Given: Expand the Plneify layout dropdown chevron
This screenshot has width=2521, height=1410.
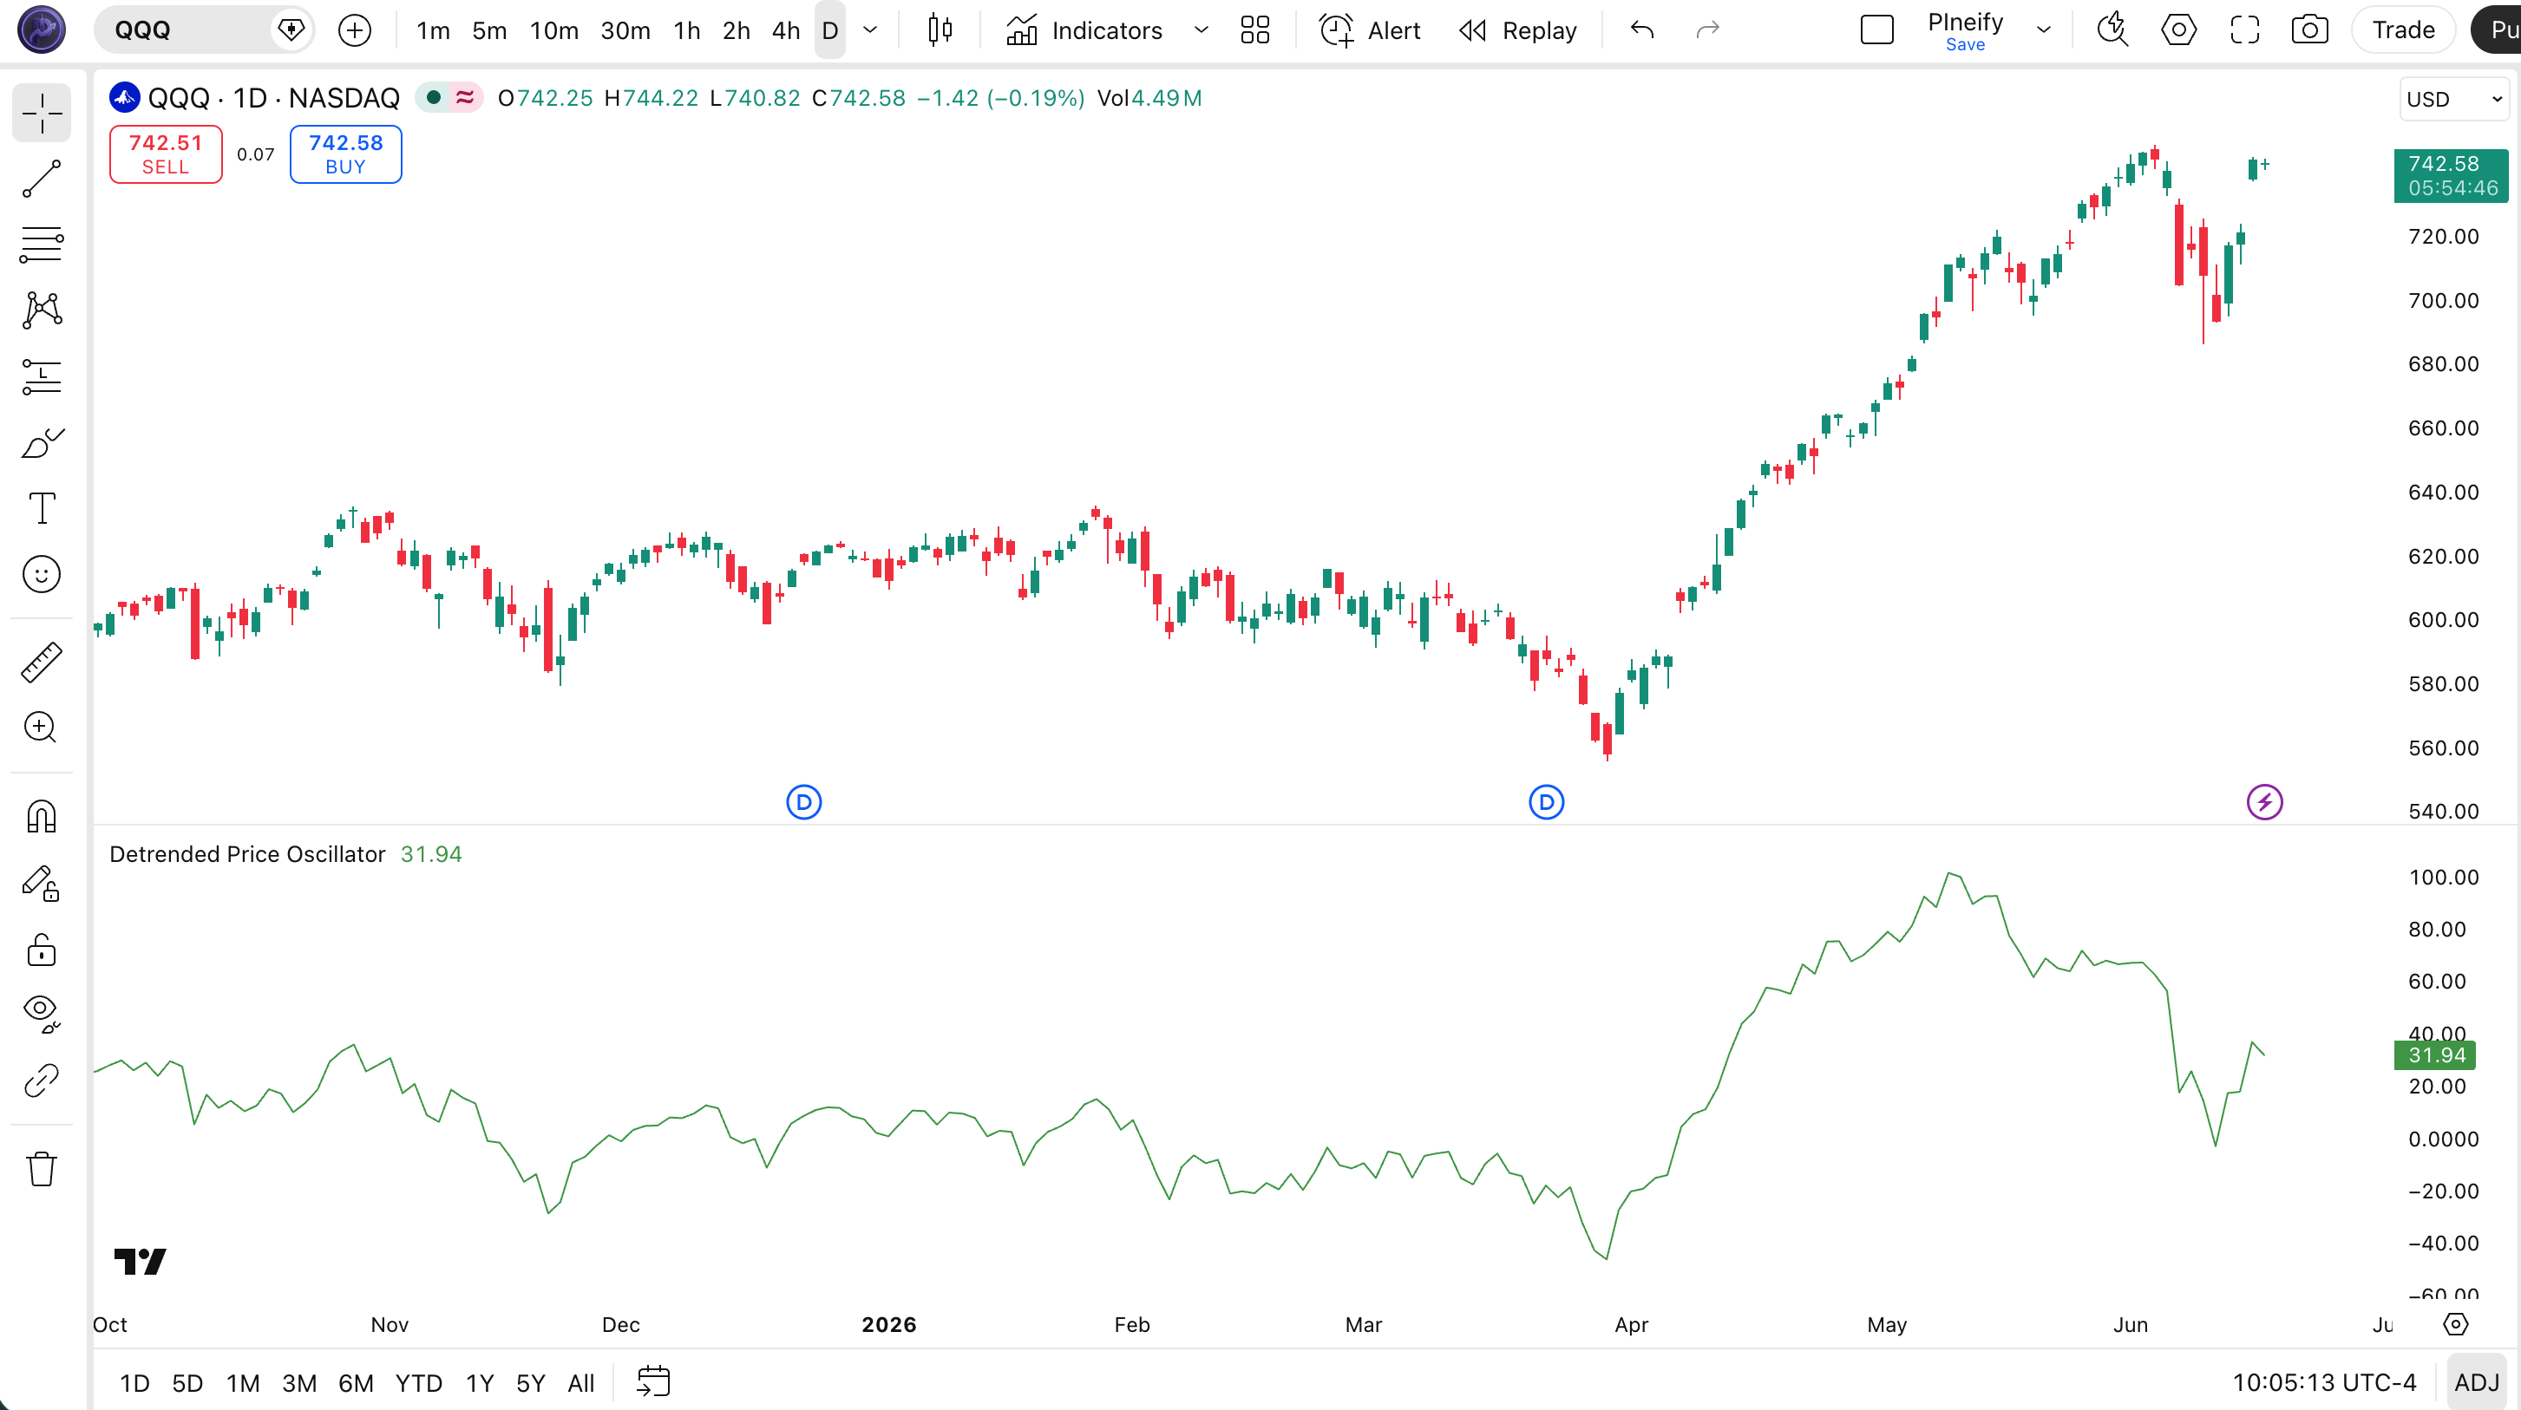Looking at the screenshot, I should tap(2043, 30).
